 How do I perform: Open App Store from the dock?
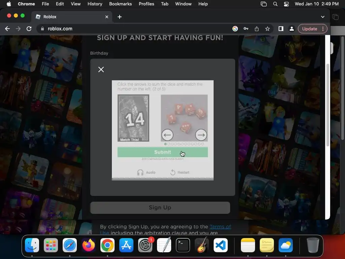point(126,245)
